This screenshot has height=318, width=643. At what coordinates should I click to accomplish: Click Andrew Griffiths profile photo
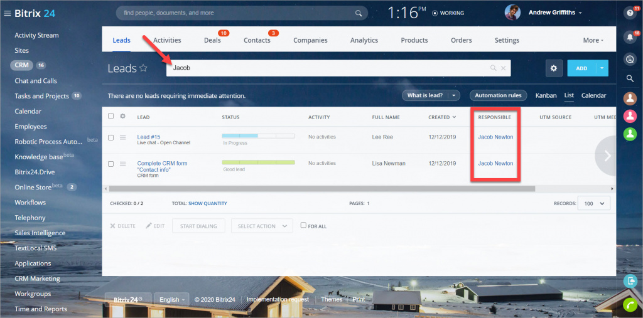click(x=512, y=13)
